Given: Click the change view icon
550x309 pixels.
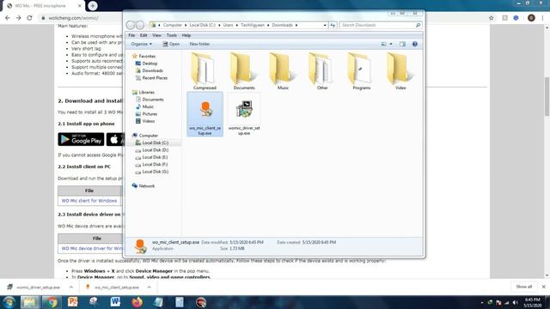Looking at the screenshot, I should click(x=384, y=44).
